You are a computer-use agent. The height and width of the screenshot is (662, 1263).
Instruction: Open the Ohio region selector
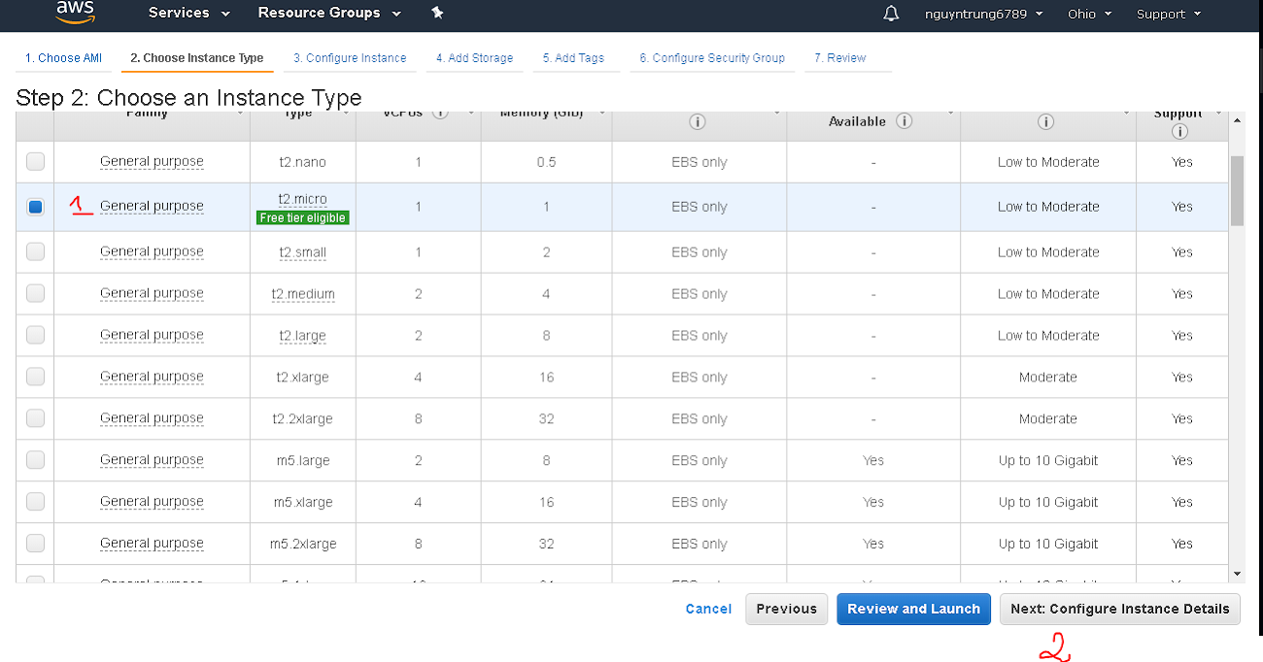[x=1089, y=14]
